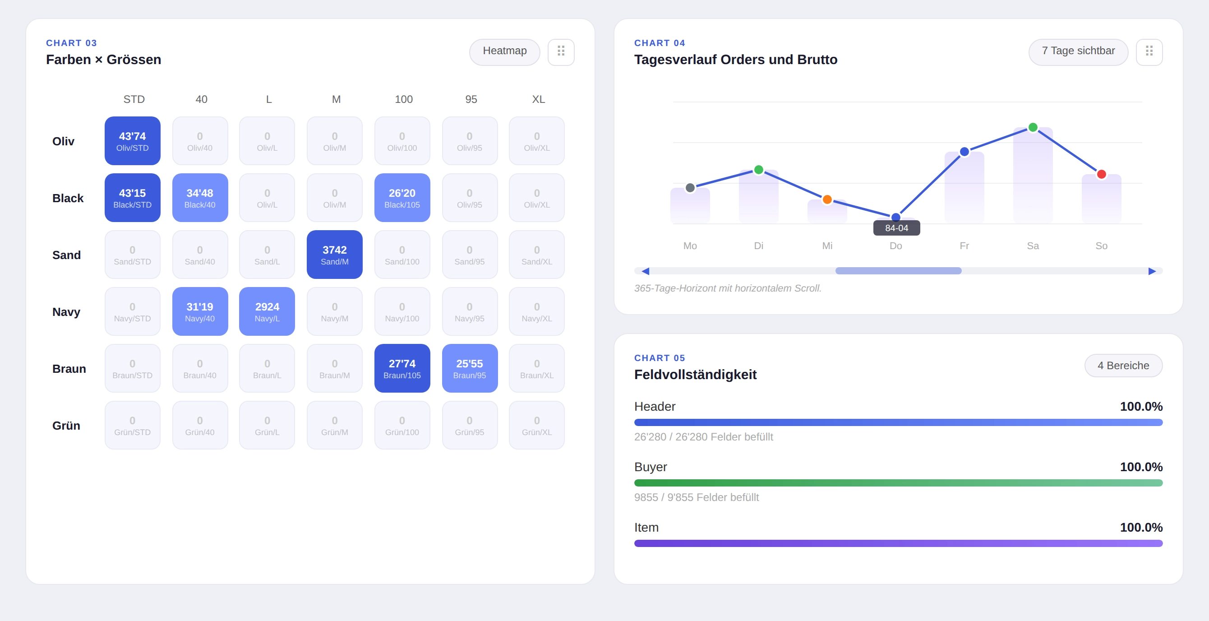Click the orange data point above Mi

pos(827,199)
